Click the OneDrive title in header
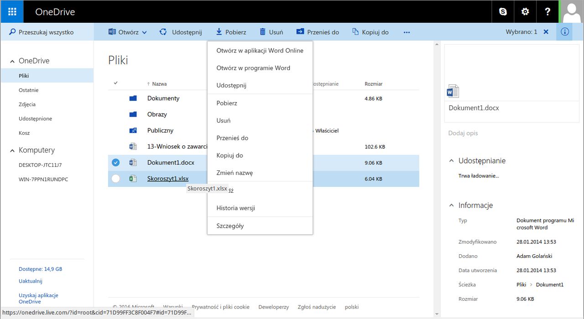584x319 pixels. (x=55, y=12)
